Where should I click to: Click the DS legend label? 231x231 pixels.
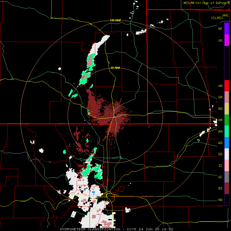[x=220, y=154]
